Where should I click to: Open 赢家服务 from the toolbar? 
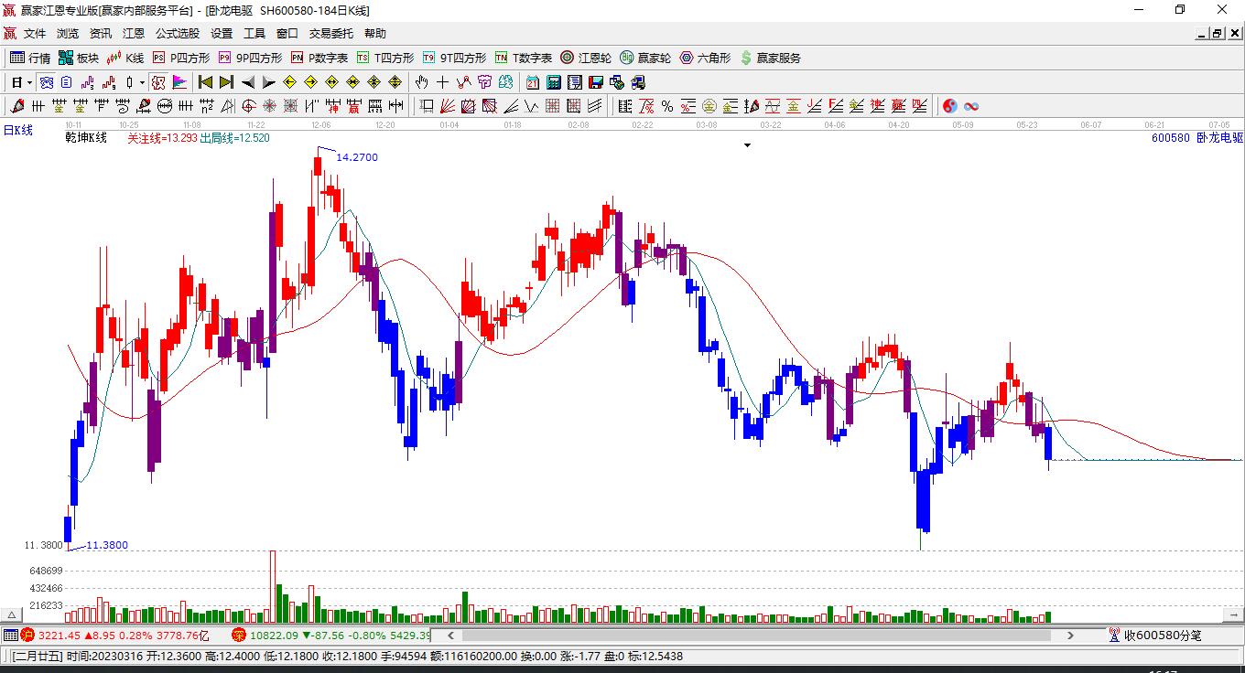click(x=770, y=58)
